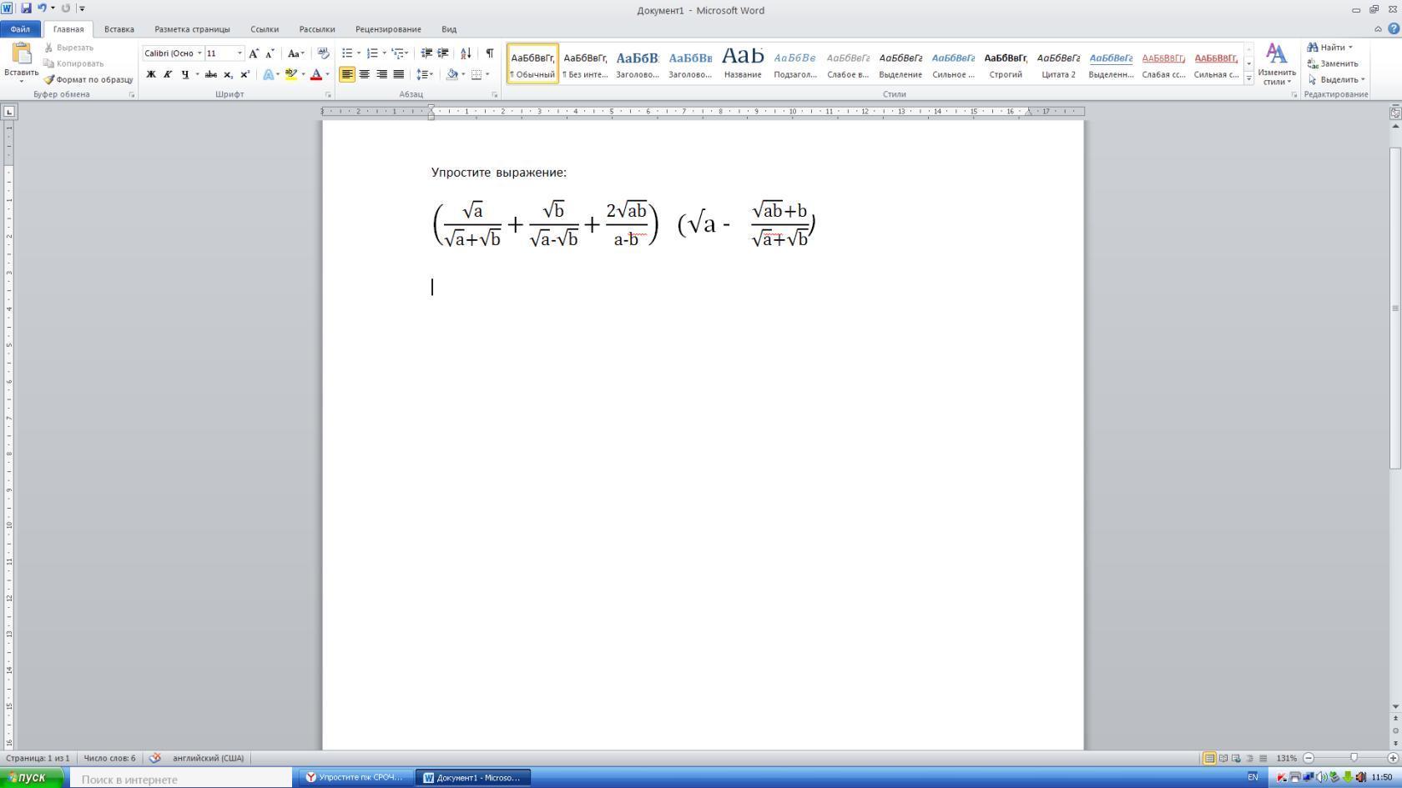1402x788 pixels.
Task: Toggle show paragraph marks (¶)
Action: point(490,53)
